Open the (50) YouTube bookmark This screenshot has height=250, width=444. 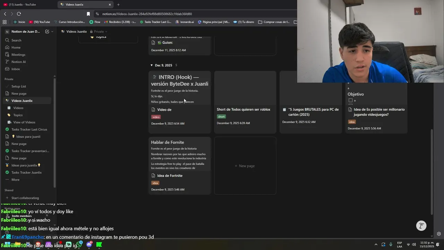click(40, 22)
